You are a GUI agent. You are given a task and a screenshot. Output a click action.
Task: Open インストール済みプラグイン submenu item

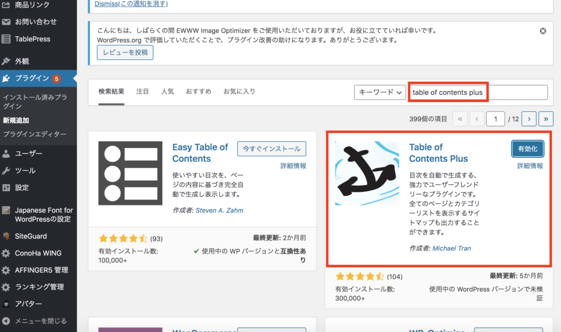pyautogui.click(x=35, y=101)
